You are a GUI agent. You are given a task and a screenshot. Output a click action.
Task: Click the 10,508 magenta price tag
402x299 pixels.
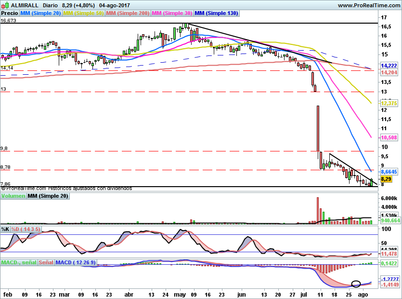pyautogui.click(x=389, y=137)
